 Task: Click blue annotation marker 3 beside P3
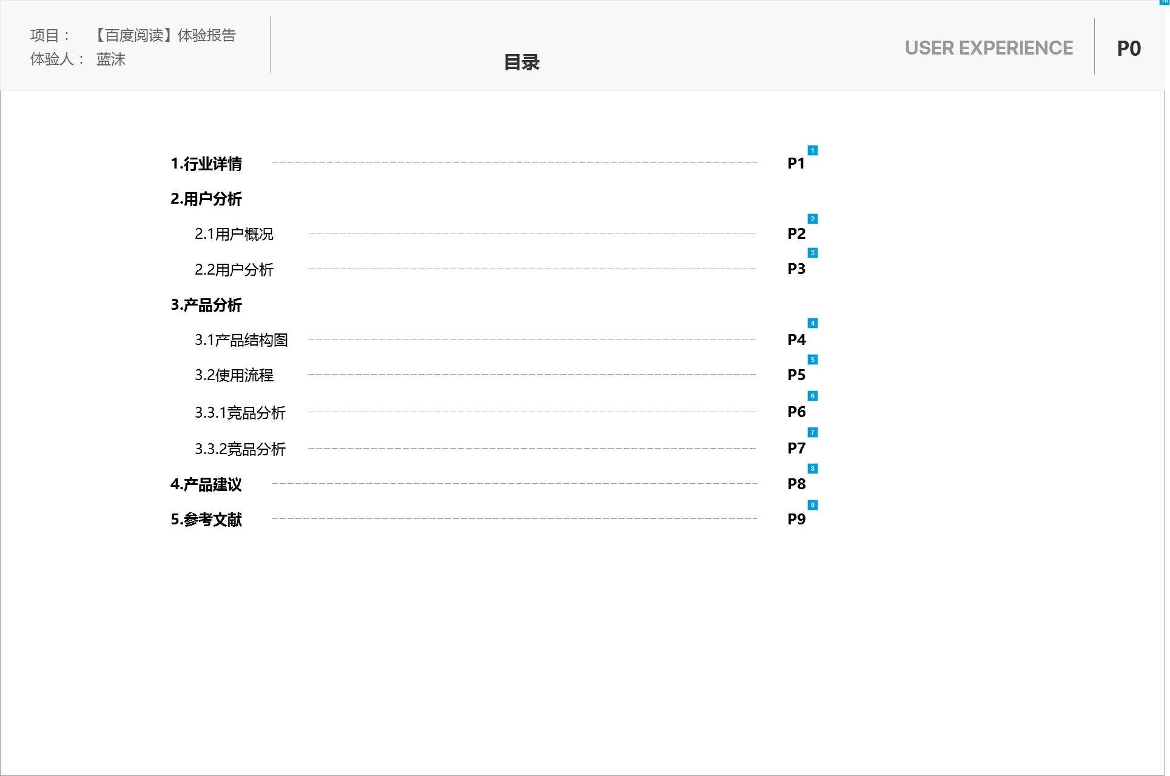[813, 253]
